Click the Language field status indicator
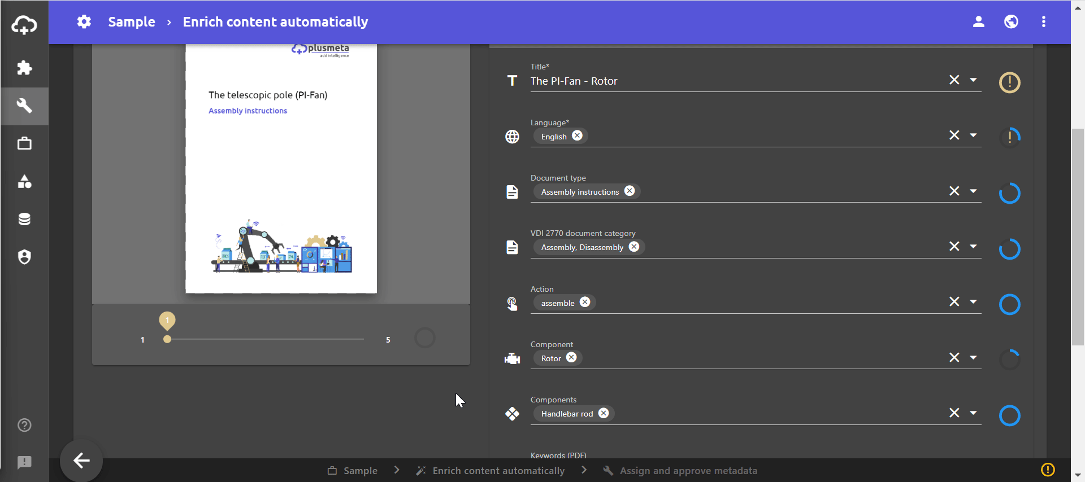The image size is (1085, 482). click(x=1010, y=138)
